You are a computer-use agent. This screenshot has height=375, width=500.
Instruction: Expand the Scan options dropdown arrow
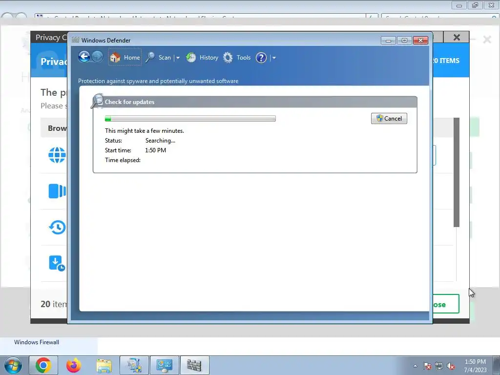[x=178, y=58]
